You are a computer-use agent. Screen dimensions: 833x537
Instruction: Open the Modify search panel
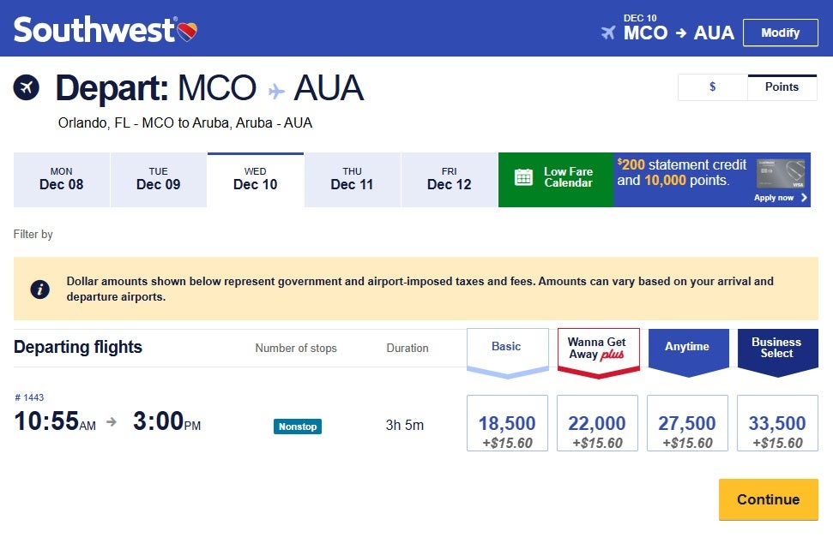coord(780,33)
